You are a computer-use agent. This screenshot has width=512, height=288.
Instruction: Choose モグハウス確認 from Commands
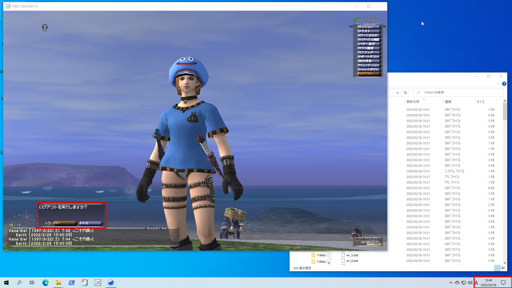369,40
